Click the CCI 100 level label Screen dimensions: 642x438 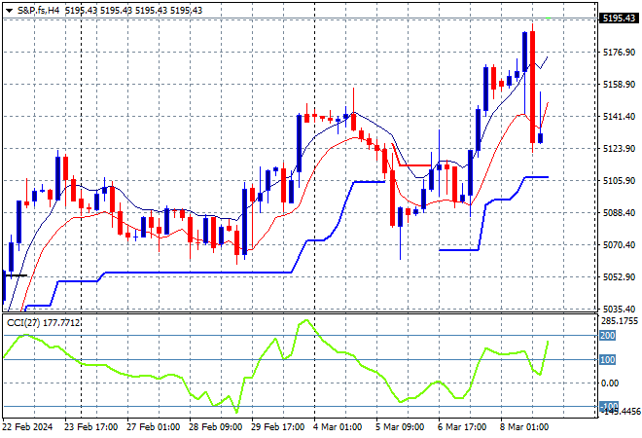607,360
